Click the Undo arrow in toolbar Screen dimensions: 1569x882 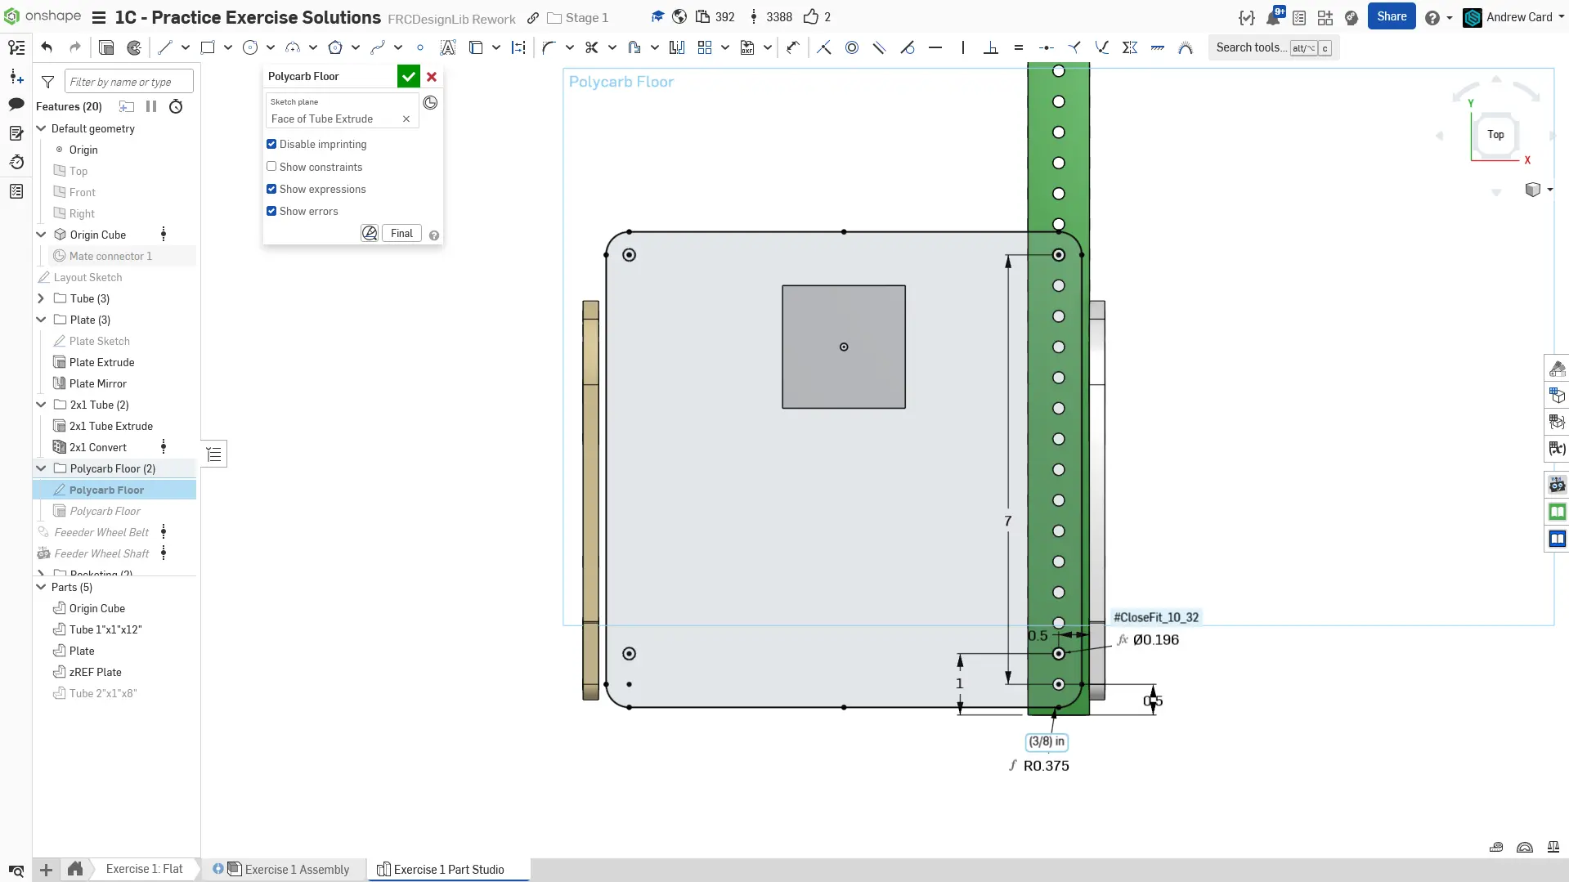pos(47,47)
